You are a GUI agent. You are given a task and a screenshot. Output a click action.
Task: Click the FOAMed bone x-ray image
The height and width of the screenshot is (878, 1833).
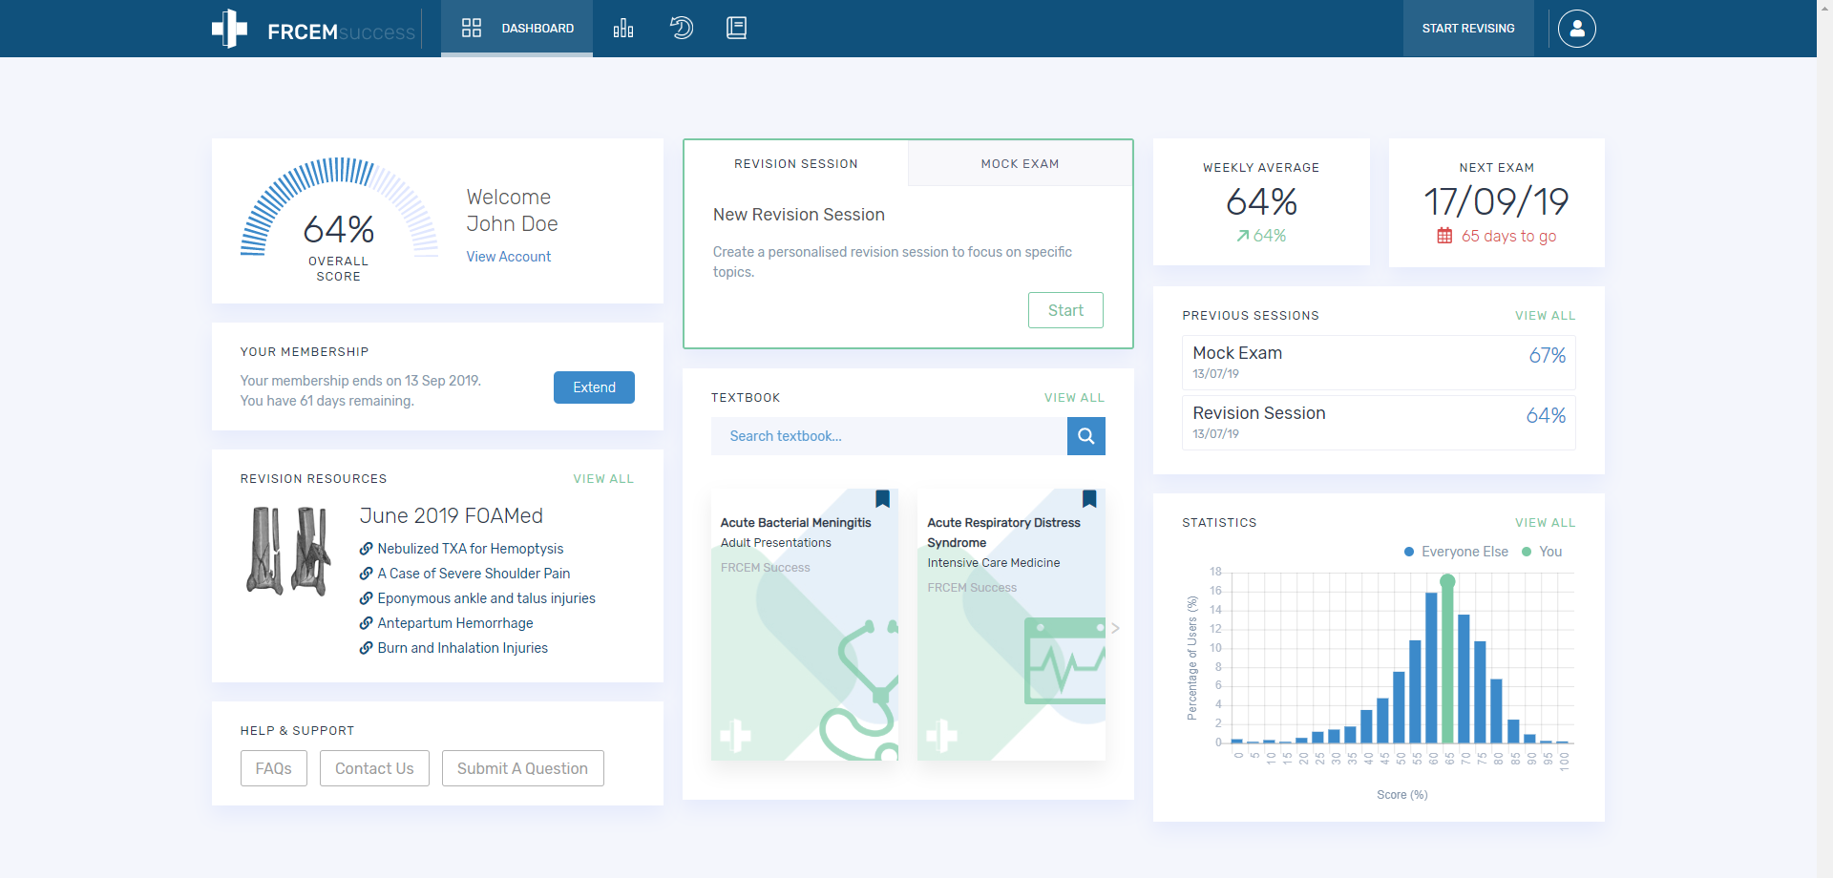pyautogui.click(x=289, y=552)
